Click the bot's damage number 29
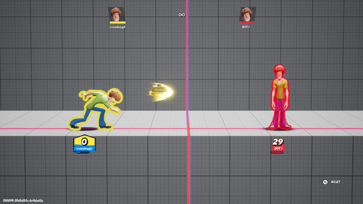This screenshot has height=204, width=363. (278, 142)
